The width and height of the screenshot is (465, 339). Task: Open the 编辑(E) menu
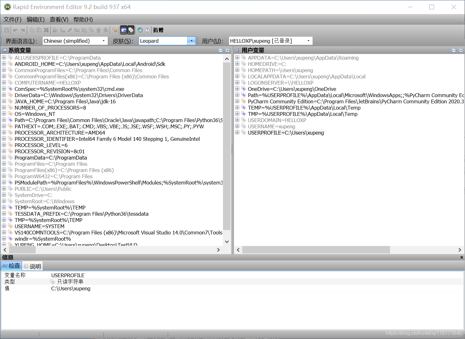point(36,19)
